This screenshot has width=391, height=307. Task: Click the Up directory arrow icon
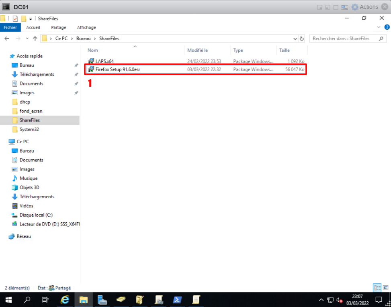tap(35, 39)
